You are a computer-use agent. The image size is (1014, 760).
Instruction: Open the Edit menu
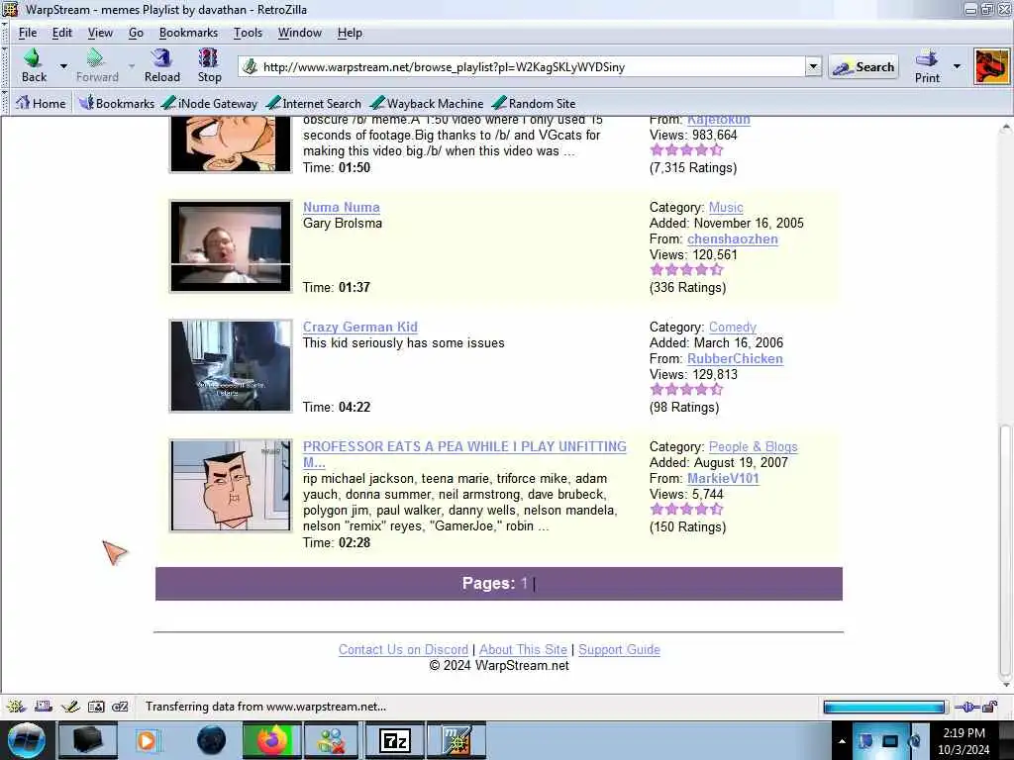[x=62, y=33]
